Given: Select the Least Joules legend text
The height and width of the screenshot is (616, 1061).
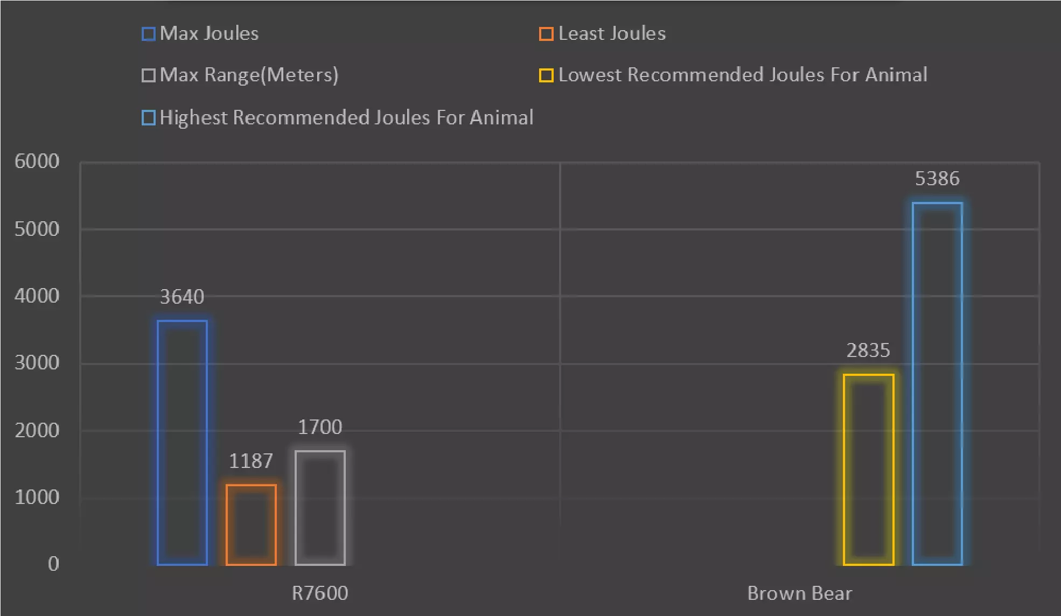Looking at the screenshot, I should tap(612, 33).
